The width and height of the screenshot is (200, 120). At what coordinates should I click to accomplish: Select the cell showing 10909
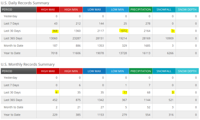164,38
